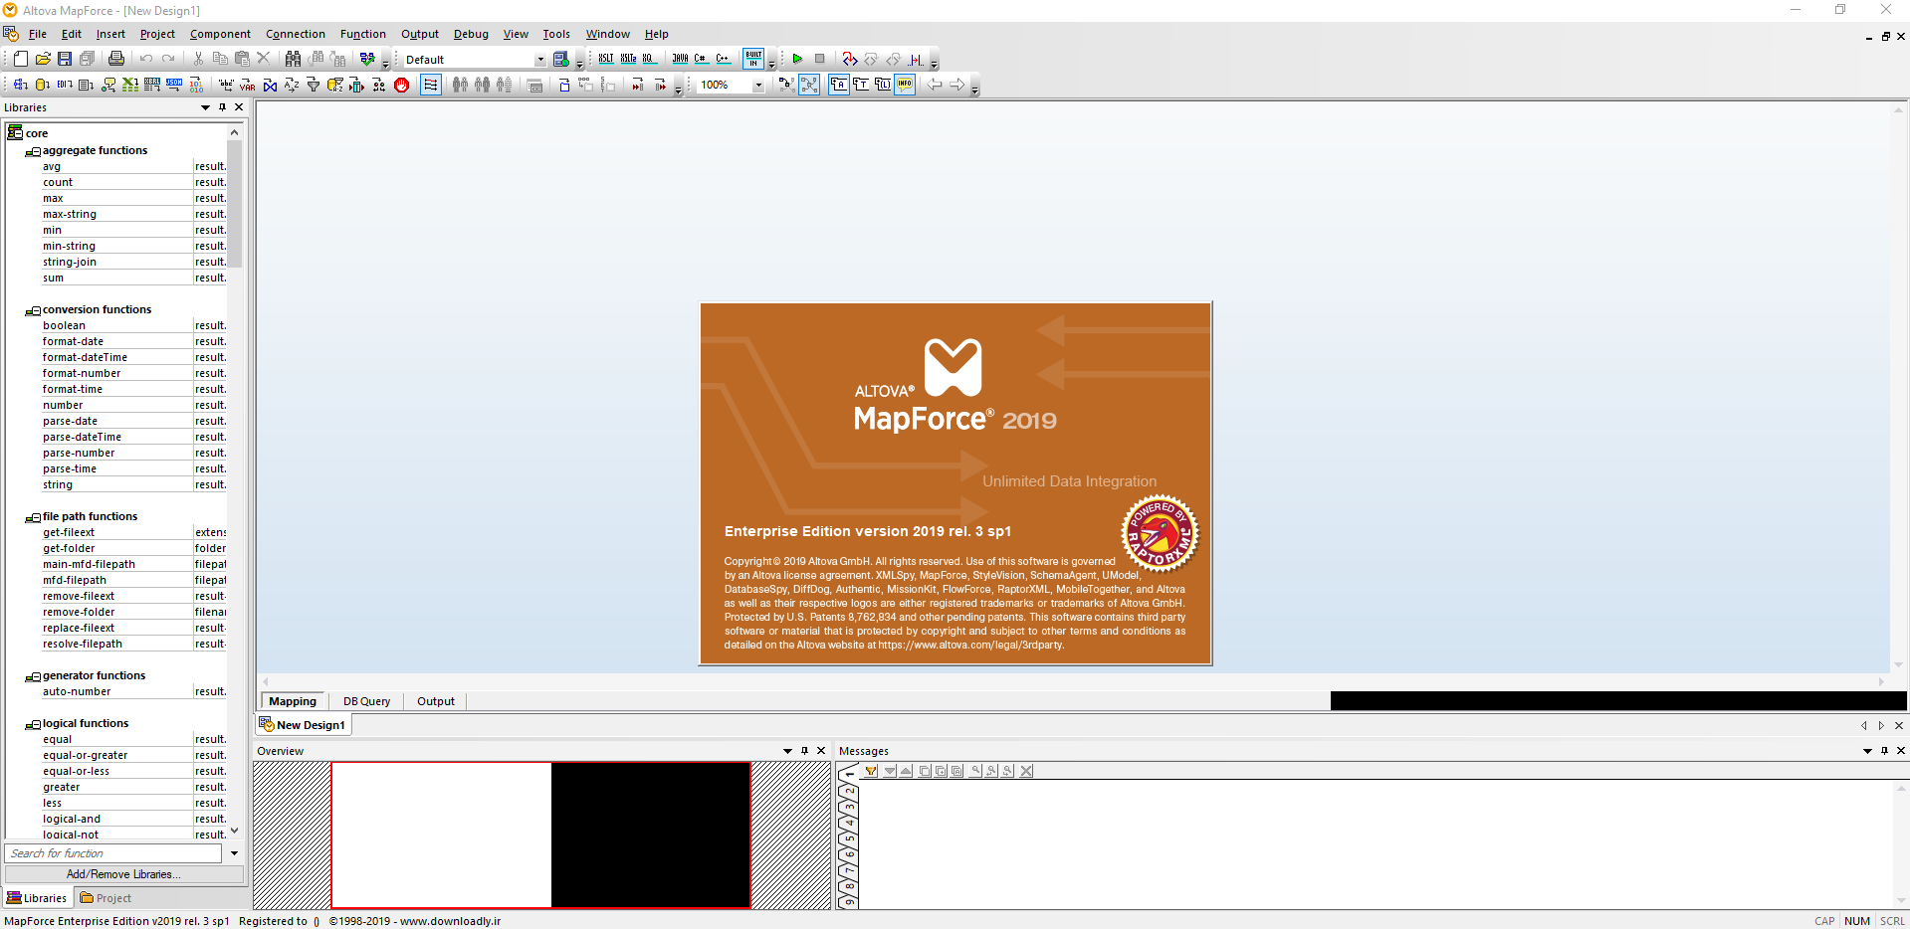Open a file with the folder icon
The height and width of the screenshot is (929, 1910).
[43, 59]
